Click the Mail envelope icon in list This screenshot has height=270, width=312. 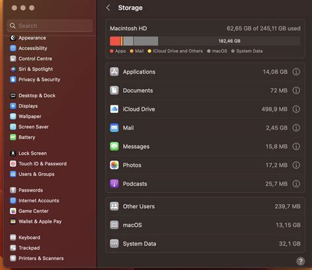point(115,128)
